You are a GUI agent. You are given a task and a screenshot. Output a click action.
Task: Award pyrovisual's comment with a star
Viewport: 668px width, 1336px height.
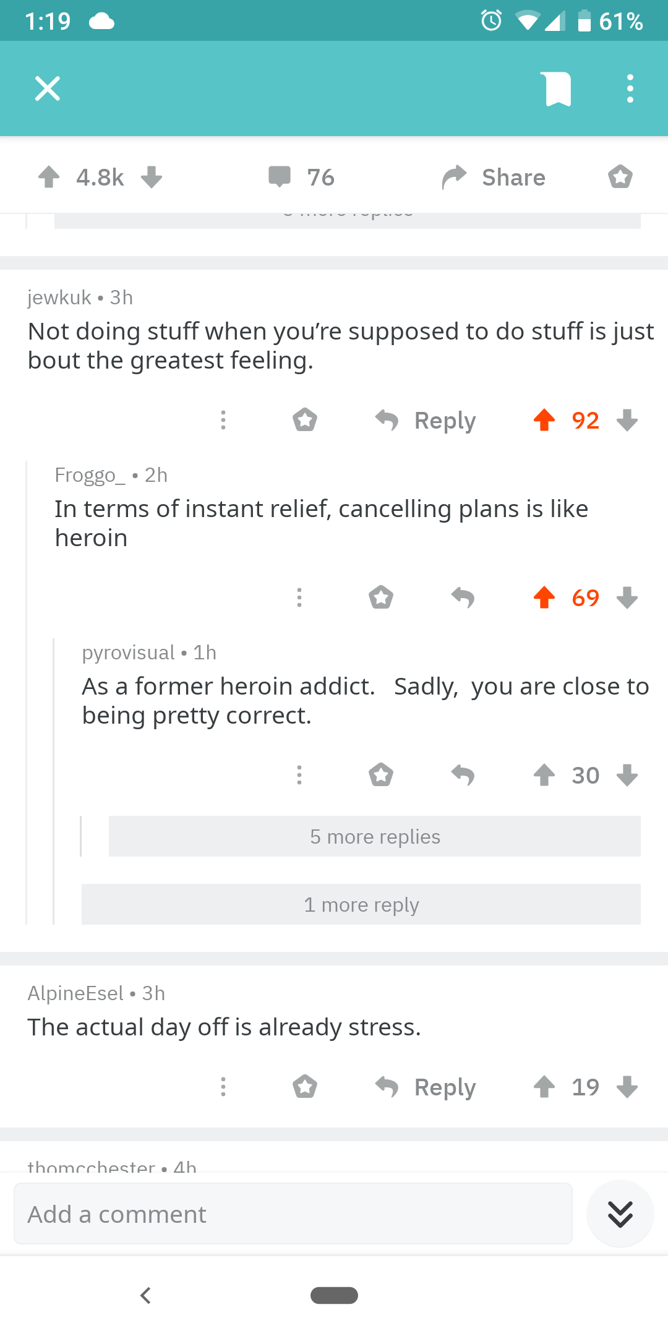click(381, 774)
